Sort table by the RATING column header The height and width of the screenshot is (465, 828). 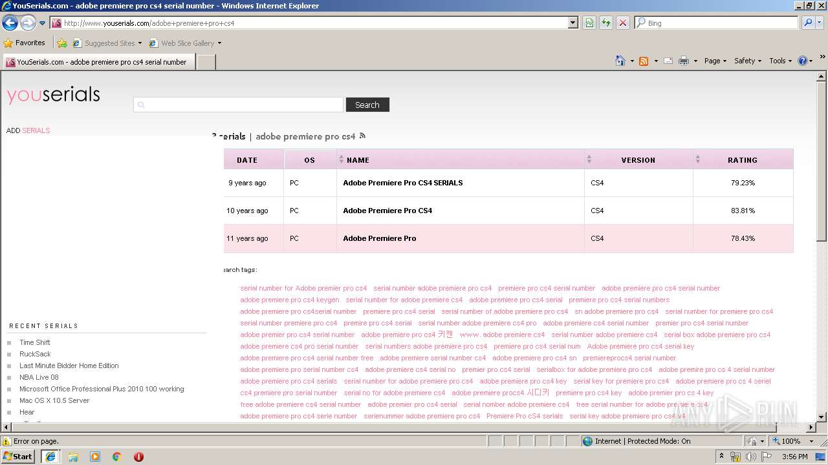click(743, 160)
